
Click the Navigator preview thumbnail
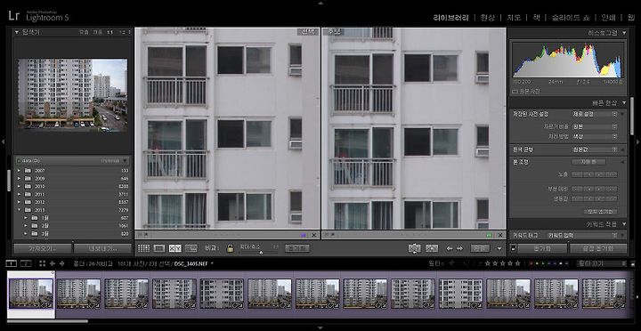tap(72, 95)
